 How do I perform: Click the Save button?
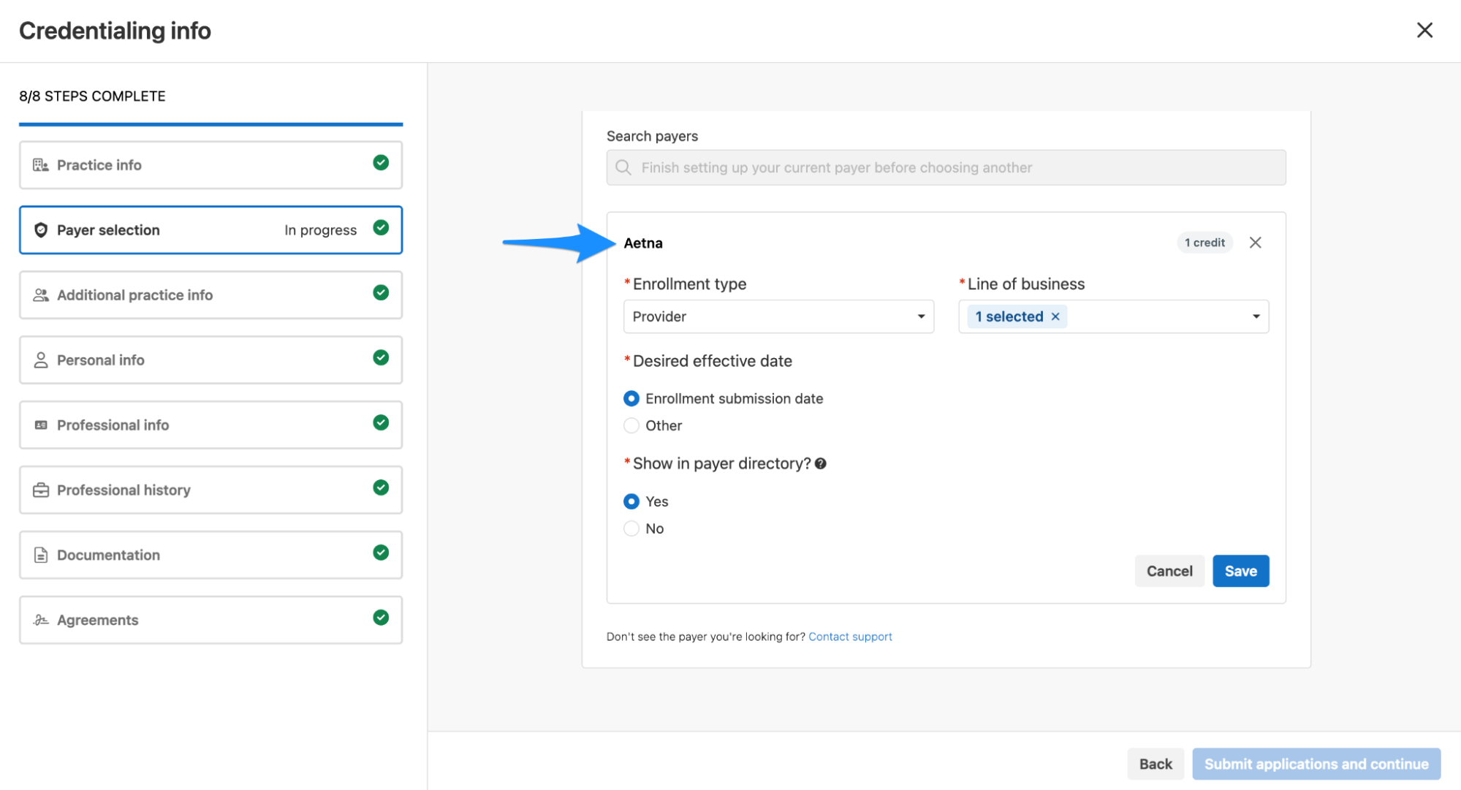1240,571
